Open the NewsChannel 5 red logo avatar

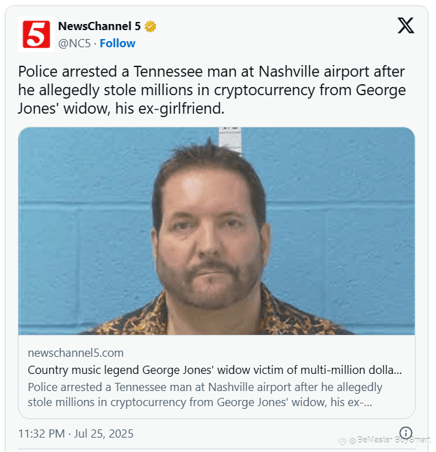(x=36, y=34)
